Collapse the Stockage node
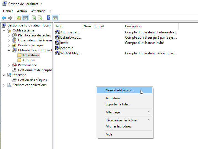 click(x=4, y=75)
